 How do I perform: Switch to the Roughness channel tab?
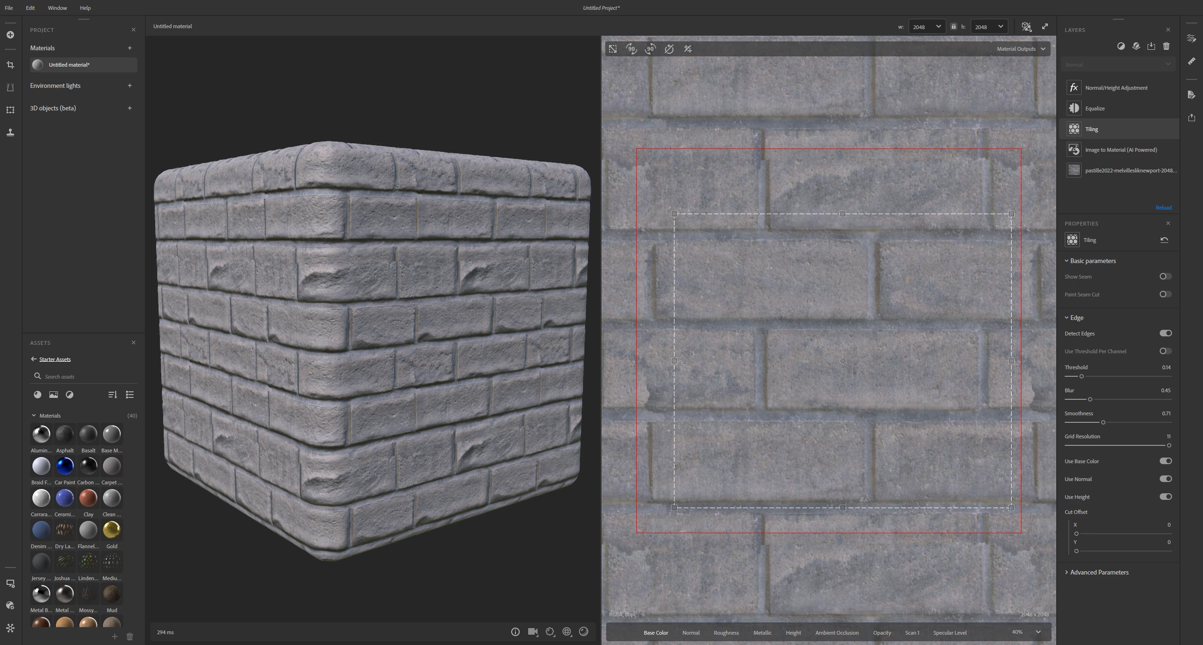726,632
